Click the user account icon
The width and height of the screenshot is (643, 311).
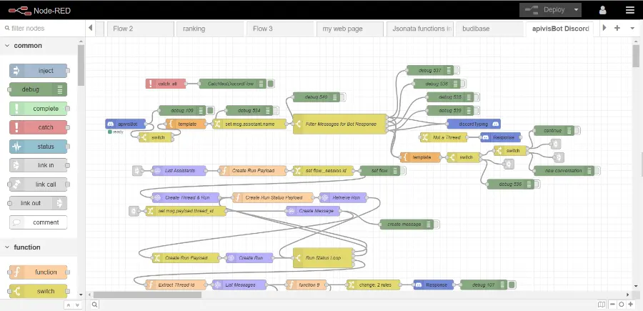pos(602,10)
